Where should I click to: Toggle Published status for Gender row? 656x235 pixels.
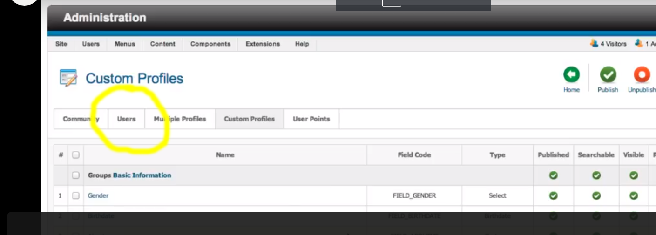553,196
